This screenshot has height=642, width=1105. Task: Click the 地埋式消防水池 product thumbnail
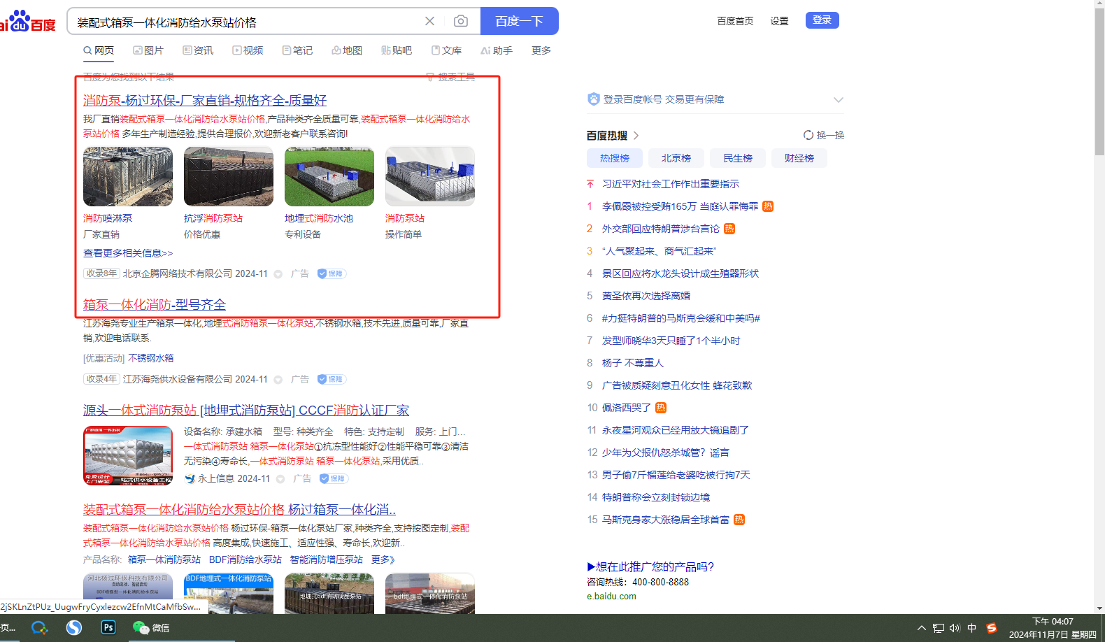pos(329,176)
